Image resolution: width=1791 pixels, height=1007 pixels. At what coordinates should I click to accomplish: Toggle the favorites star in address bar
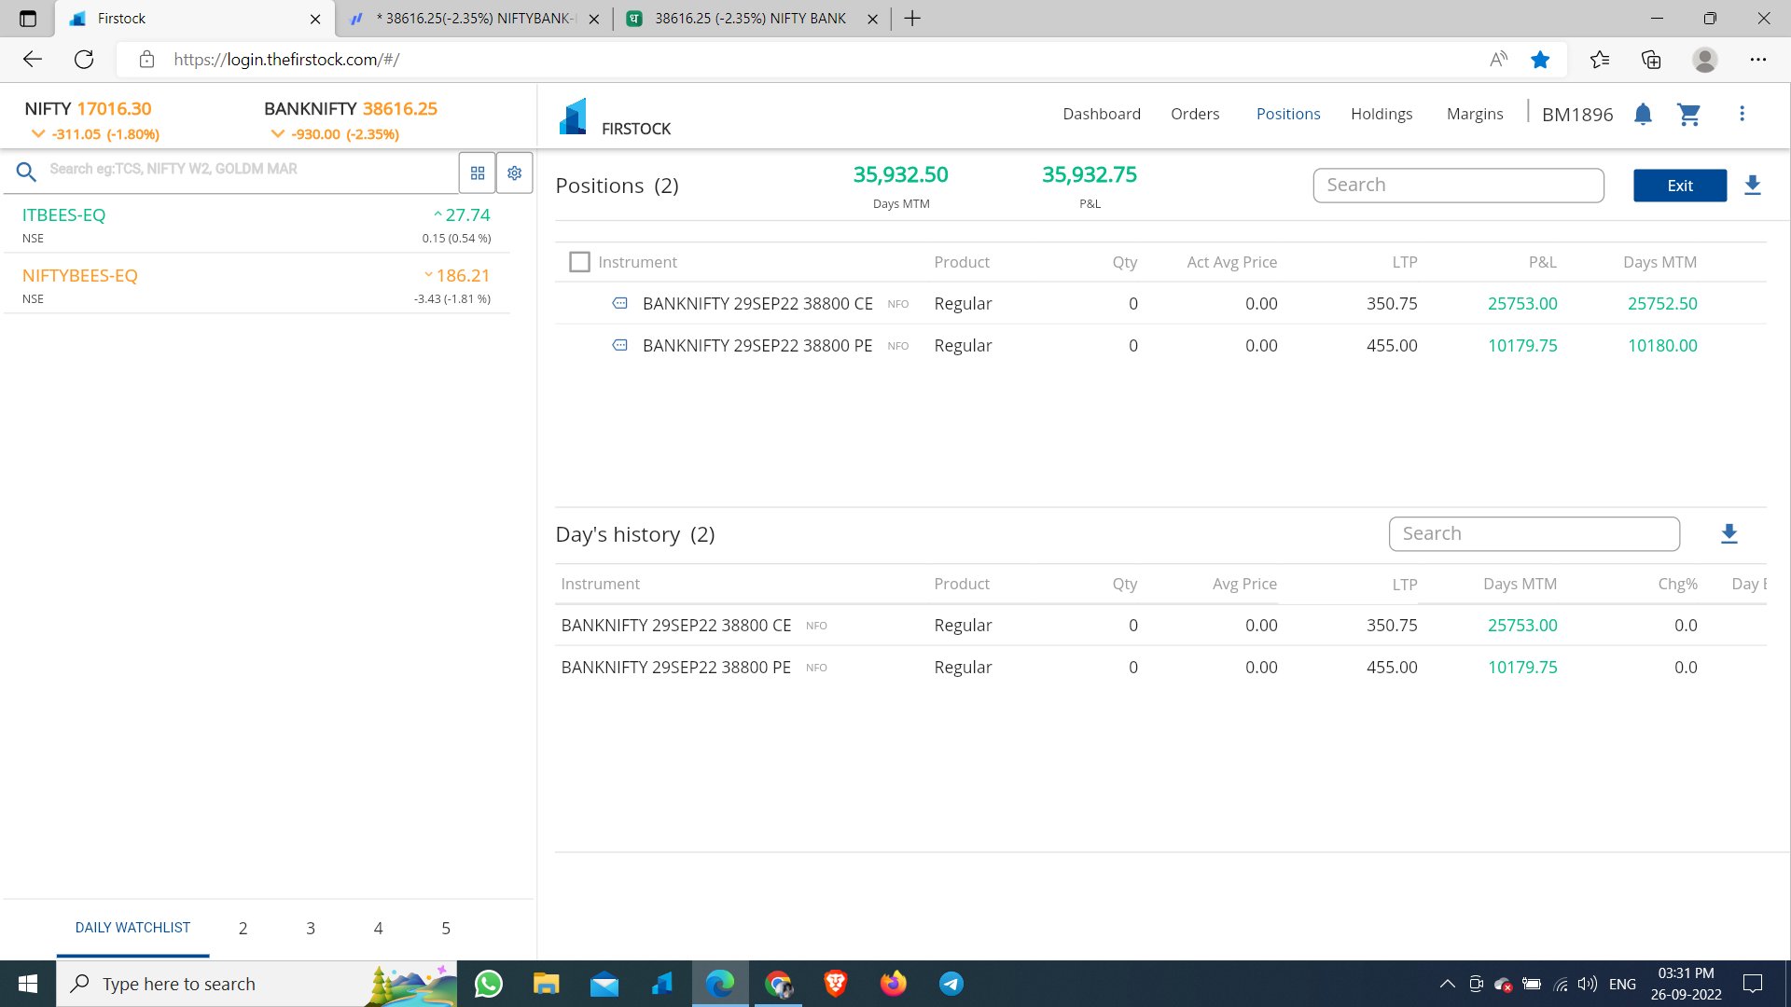coord(1540,59)
